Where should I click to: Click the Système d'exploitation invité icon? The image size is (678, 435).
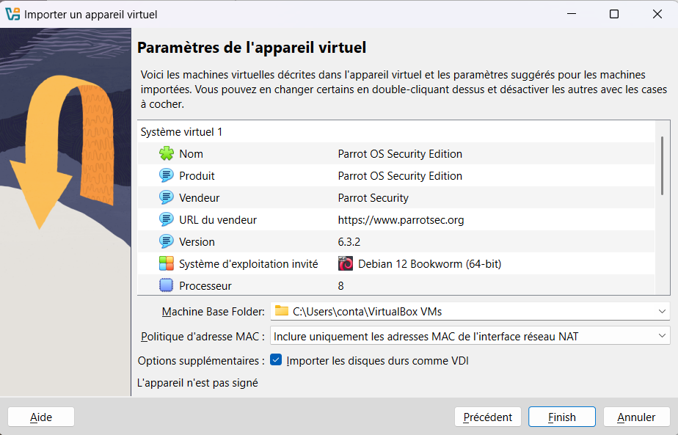[x=167, y=264]
